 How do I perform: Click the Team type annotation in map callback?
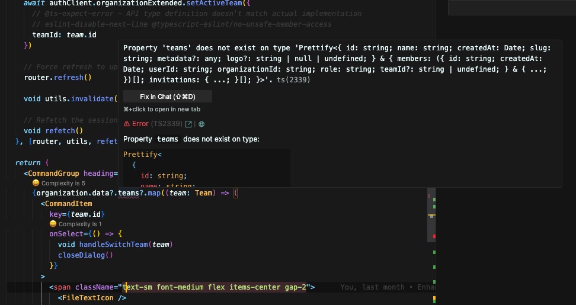click(x=203, y=192)
